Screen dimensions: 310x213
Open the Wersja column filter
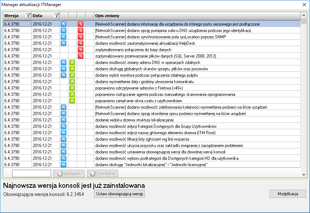(28, 16)
